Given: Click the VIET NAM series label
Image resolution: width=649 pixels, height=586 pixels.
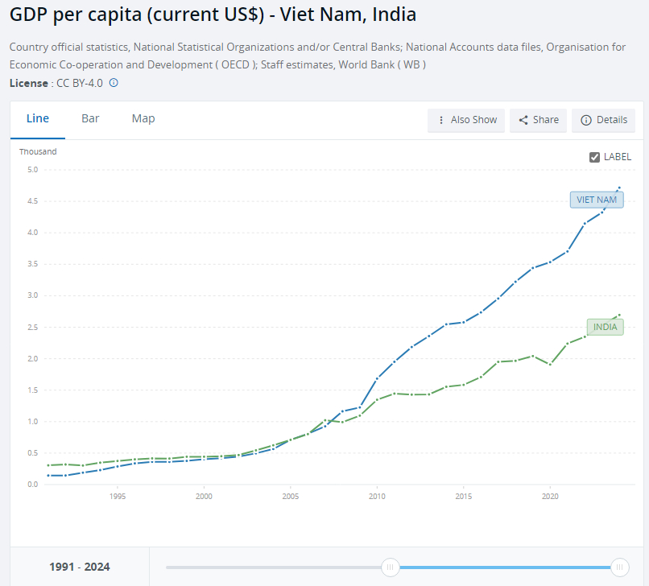Looking at the screenshot, I should (597, 200).
